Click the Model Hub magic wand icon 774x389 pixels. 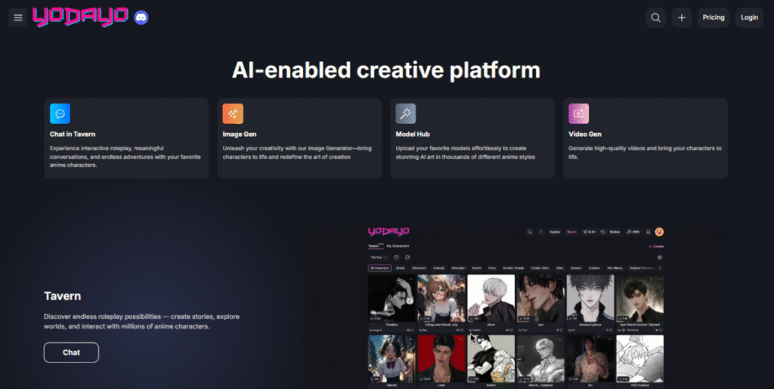(406, 113)
